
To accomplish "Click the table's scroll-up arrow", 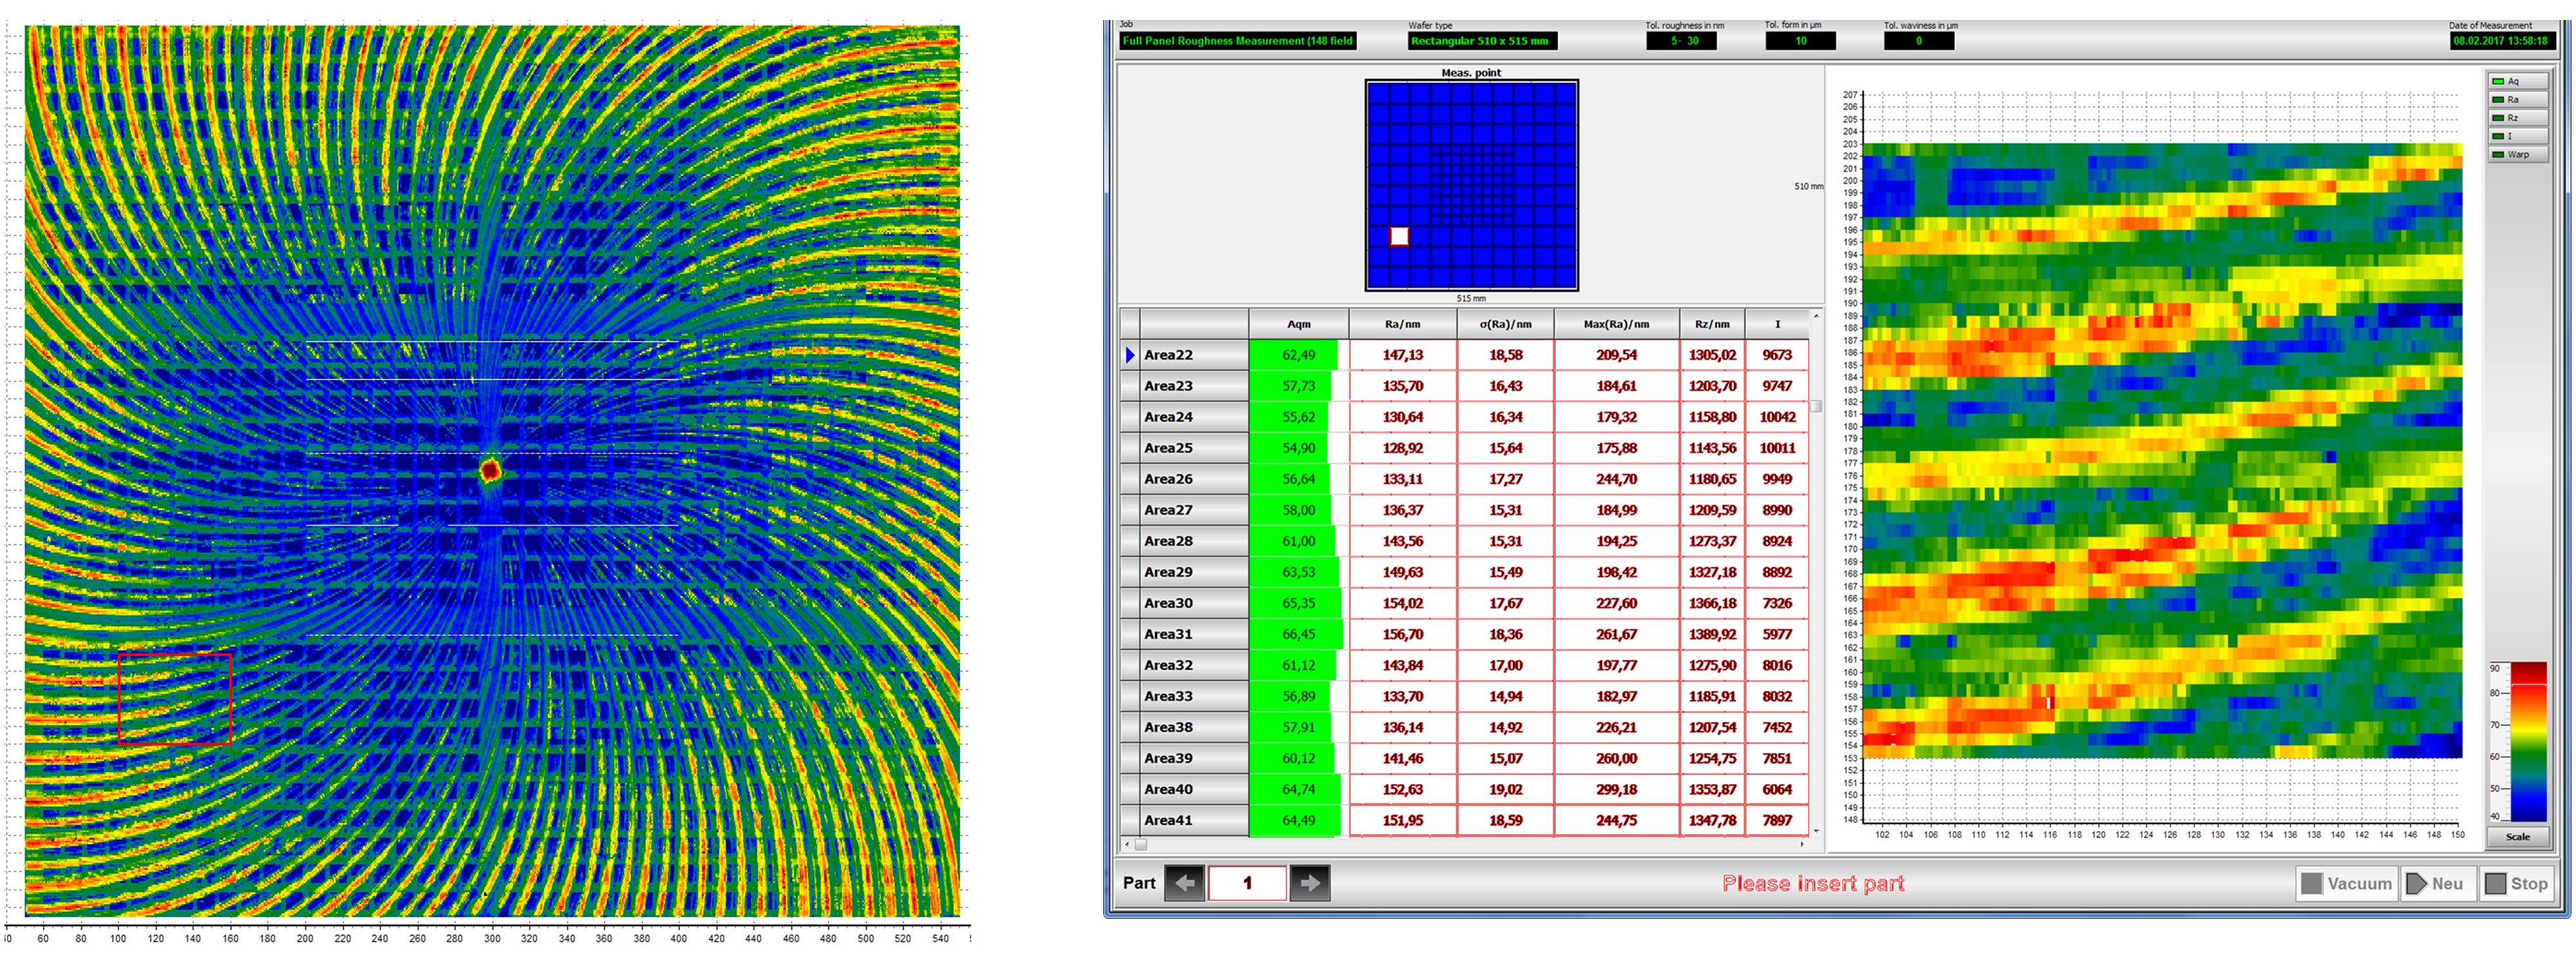I will click(x=1816, y=316).
